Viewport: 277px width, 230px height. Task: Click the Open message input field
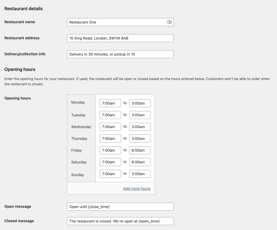[120, 206]
